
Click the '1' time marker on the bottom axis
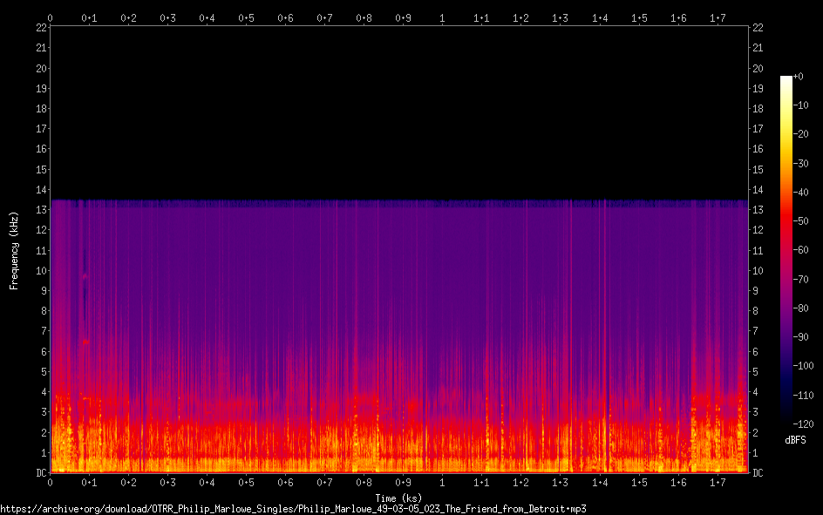(442, 482)
